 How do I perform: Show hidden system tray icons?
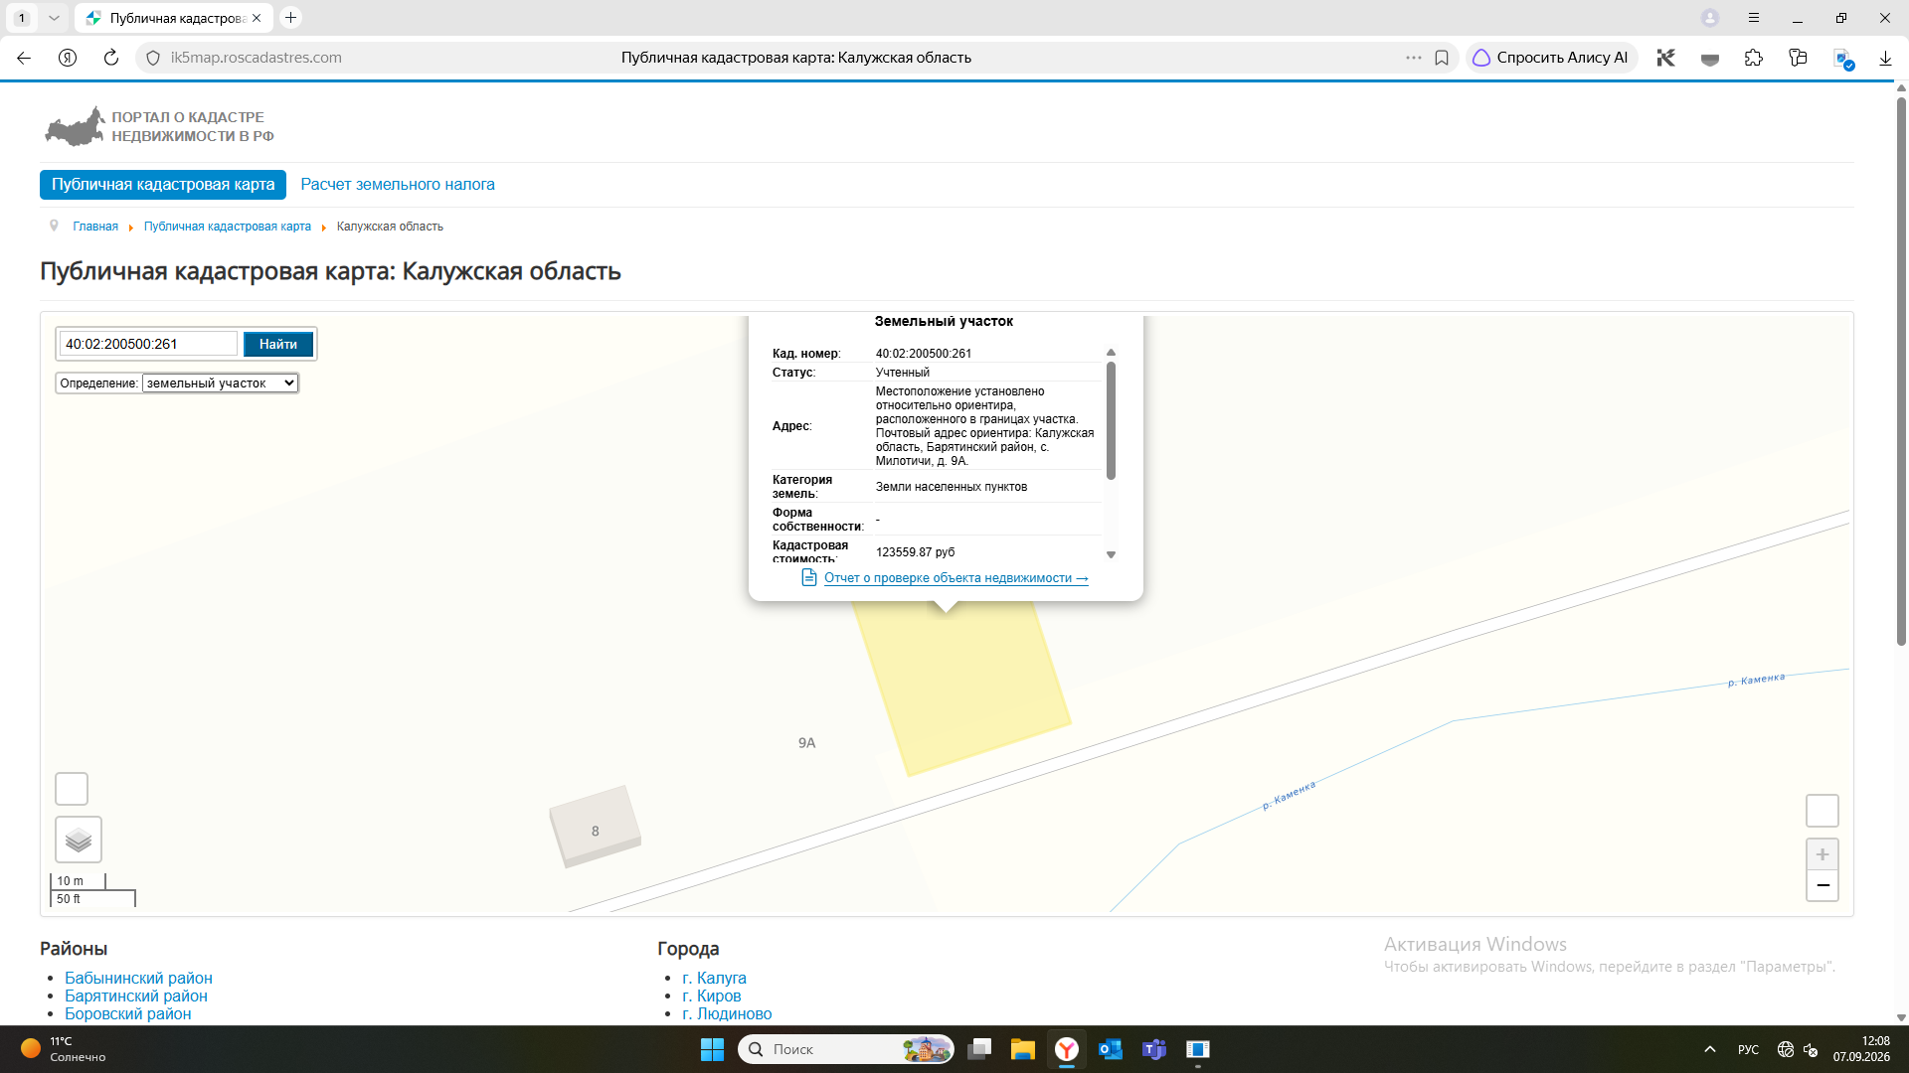[1710, 1049]
